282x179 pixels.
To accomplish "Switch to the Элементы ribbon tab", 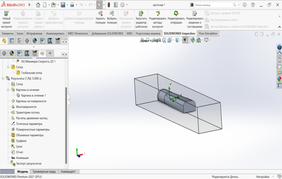I will coord(7,33).
